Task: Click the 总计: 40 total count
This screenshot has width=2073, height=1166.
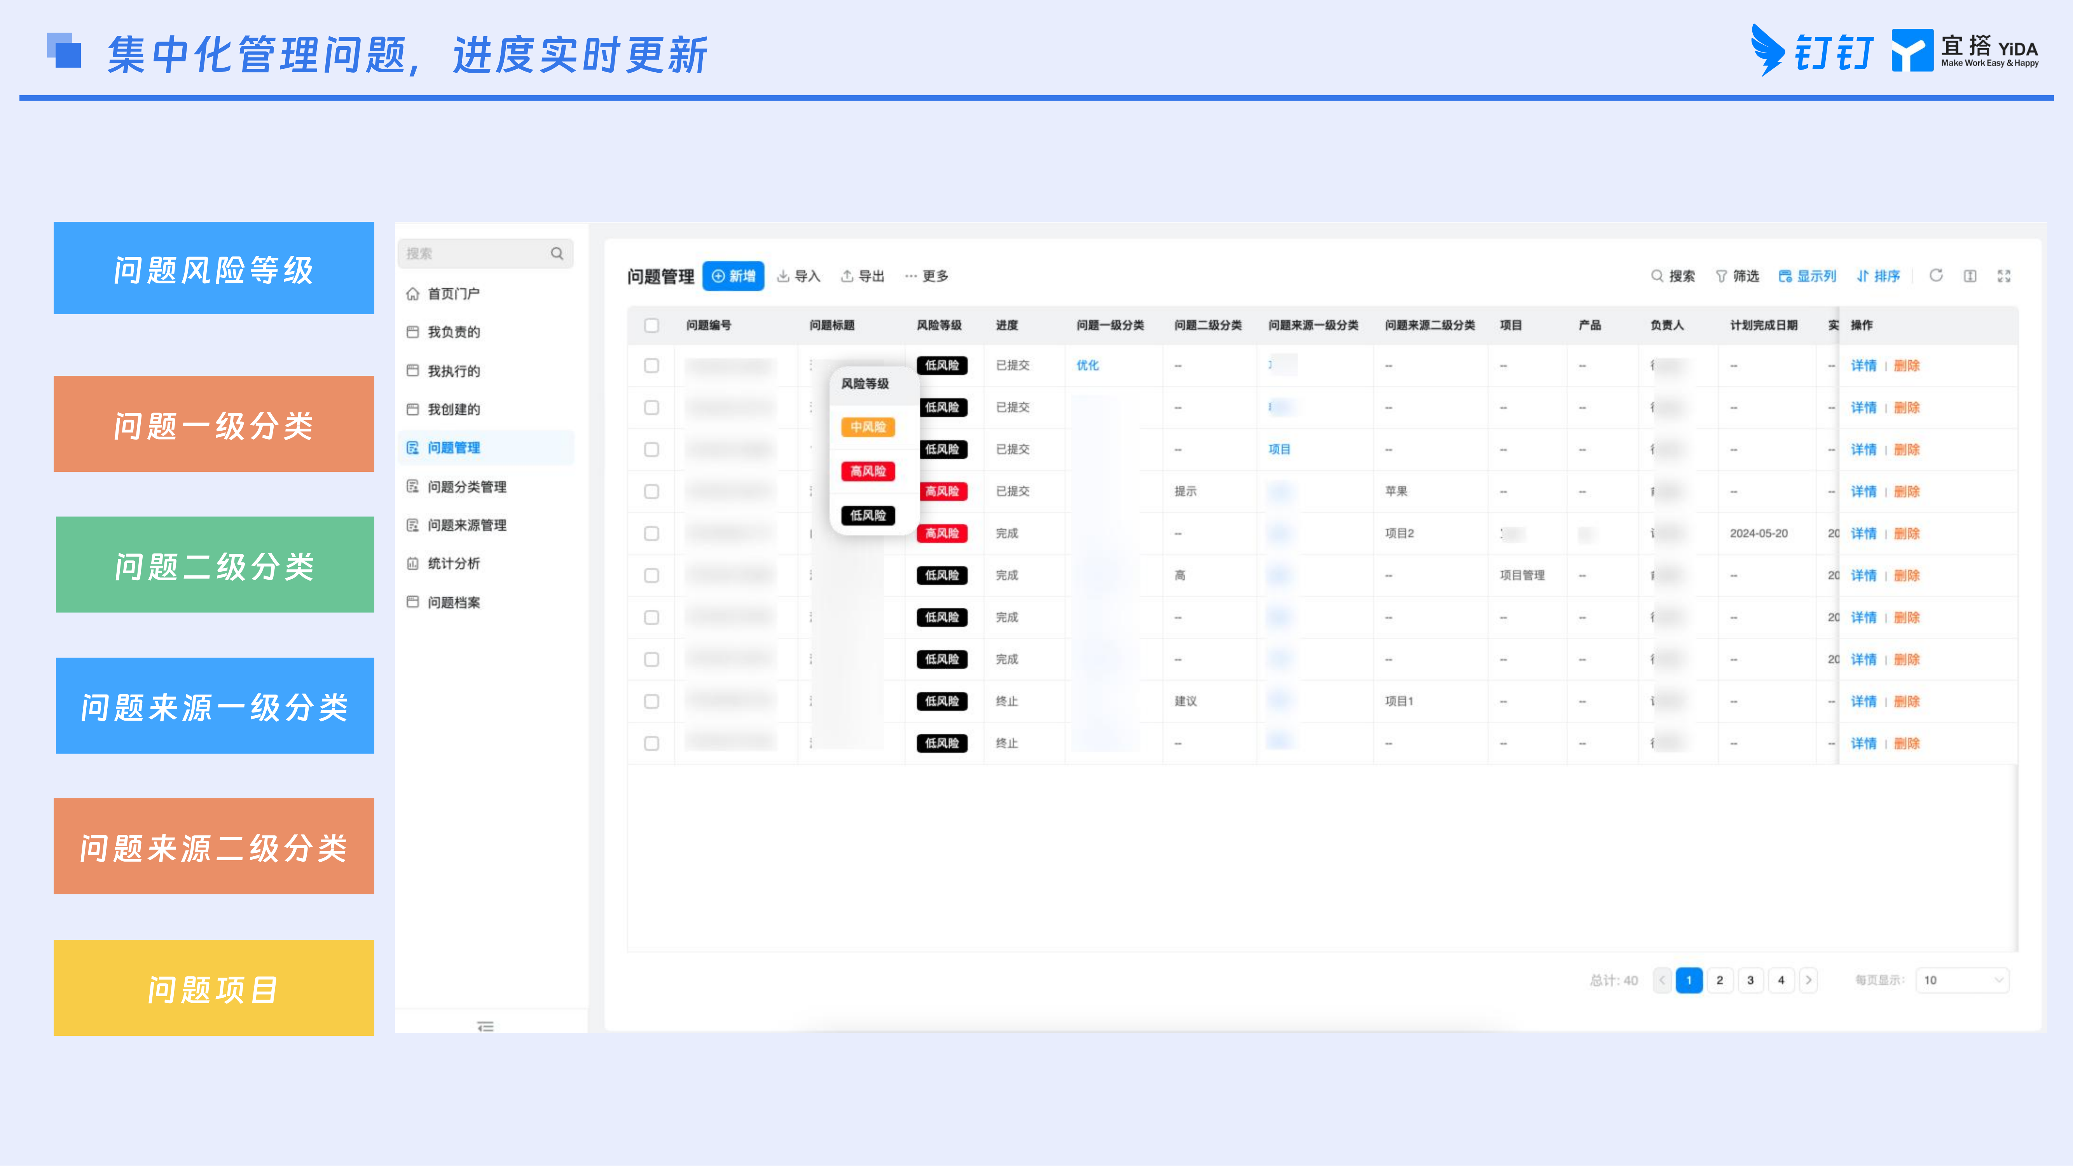Action: [x=1614, y=980]
